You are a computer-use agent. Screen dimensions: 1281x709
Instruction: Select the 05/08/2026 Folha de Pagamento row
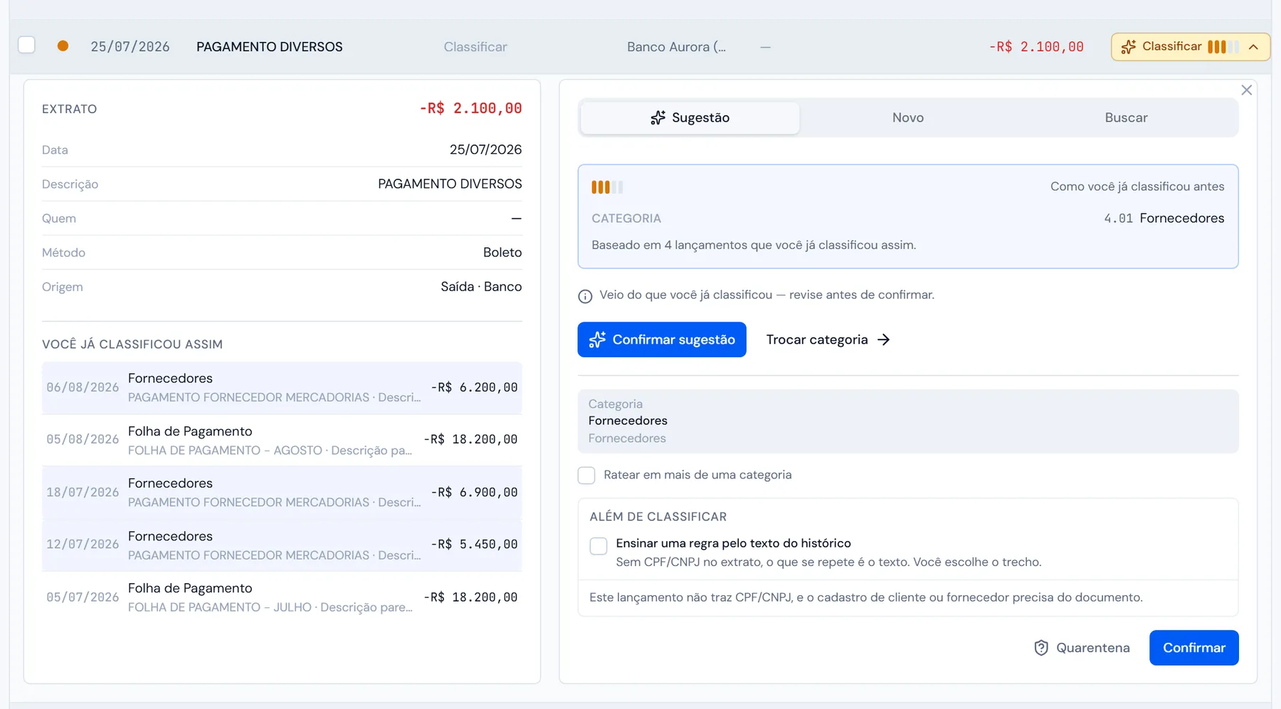[282, 440]
